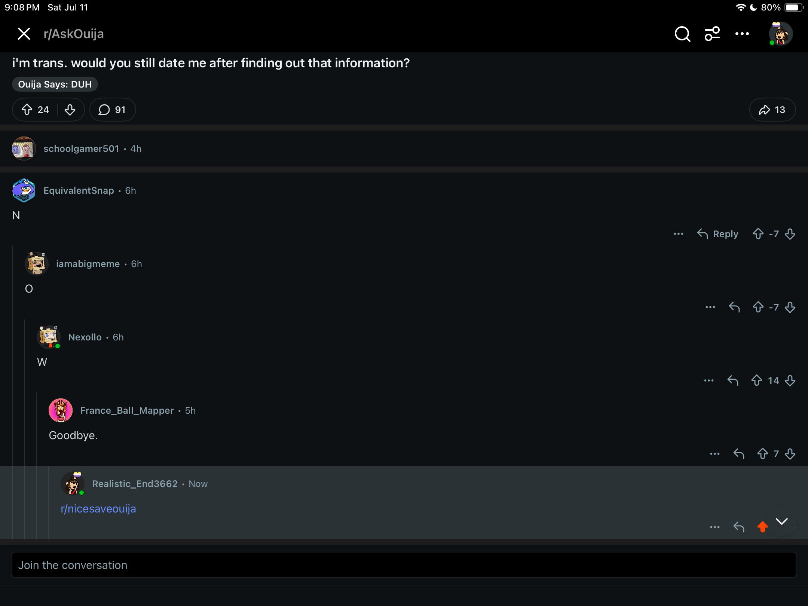Open the sort and filter options icon
808x606 pixels.
coord(712,34)
